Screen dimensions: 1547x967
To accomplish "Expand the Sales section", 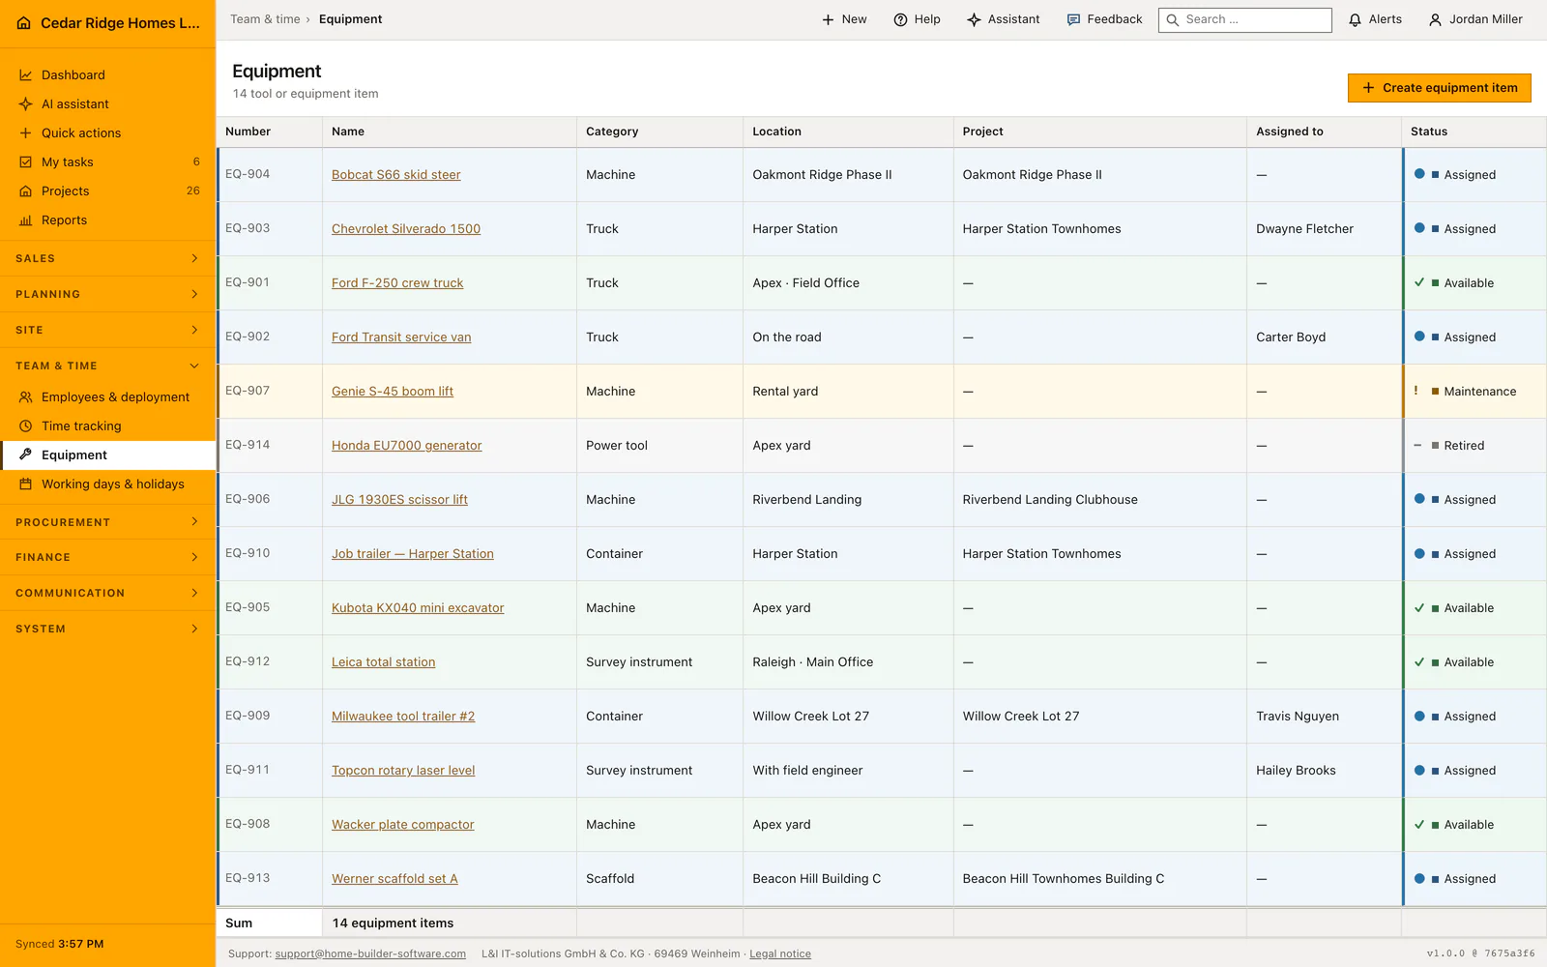I will [107, 258].
